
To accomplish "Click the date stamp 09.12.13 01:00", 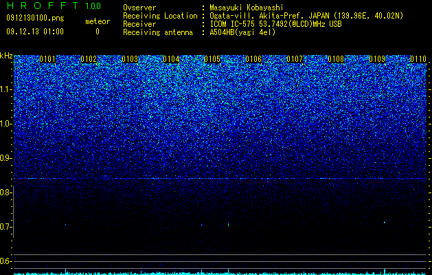I will 35,32.
